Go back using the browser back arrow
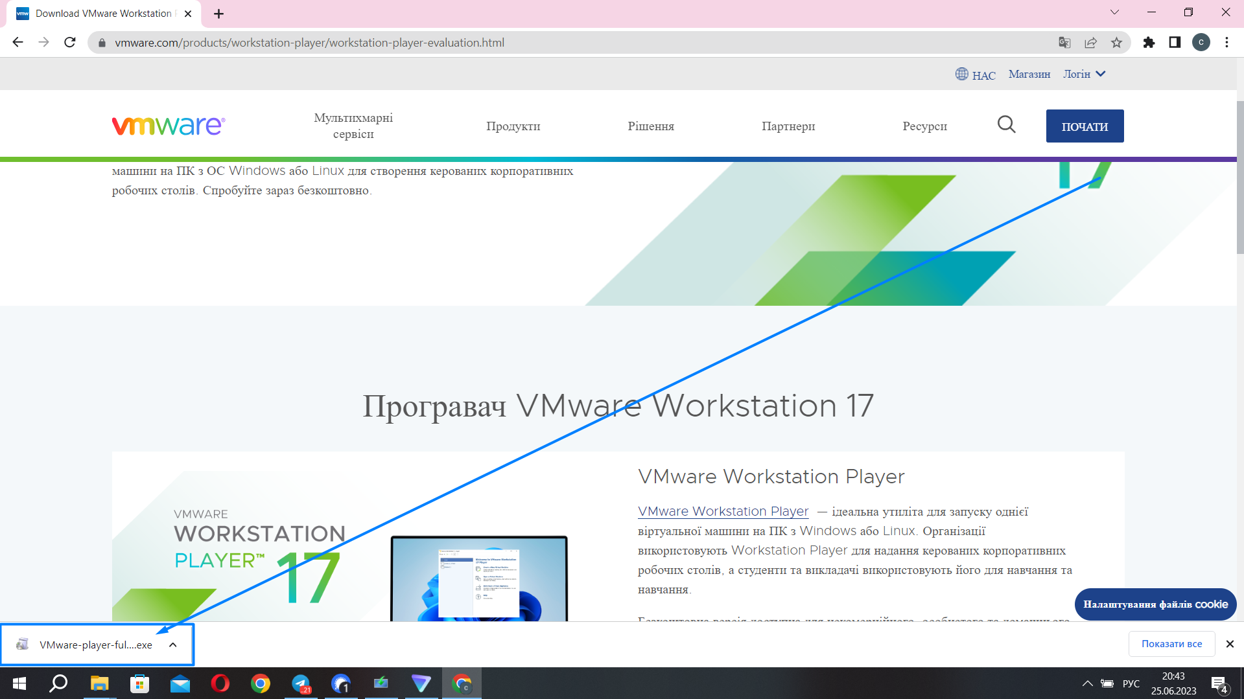 coord(18,42)
